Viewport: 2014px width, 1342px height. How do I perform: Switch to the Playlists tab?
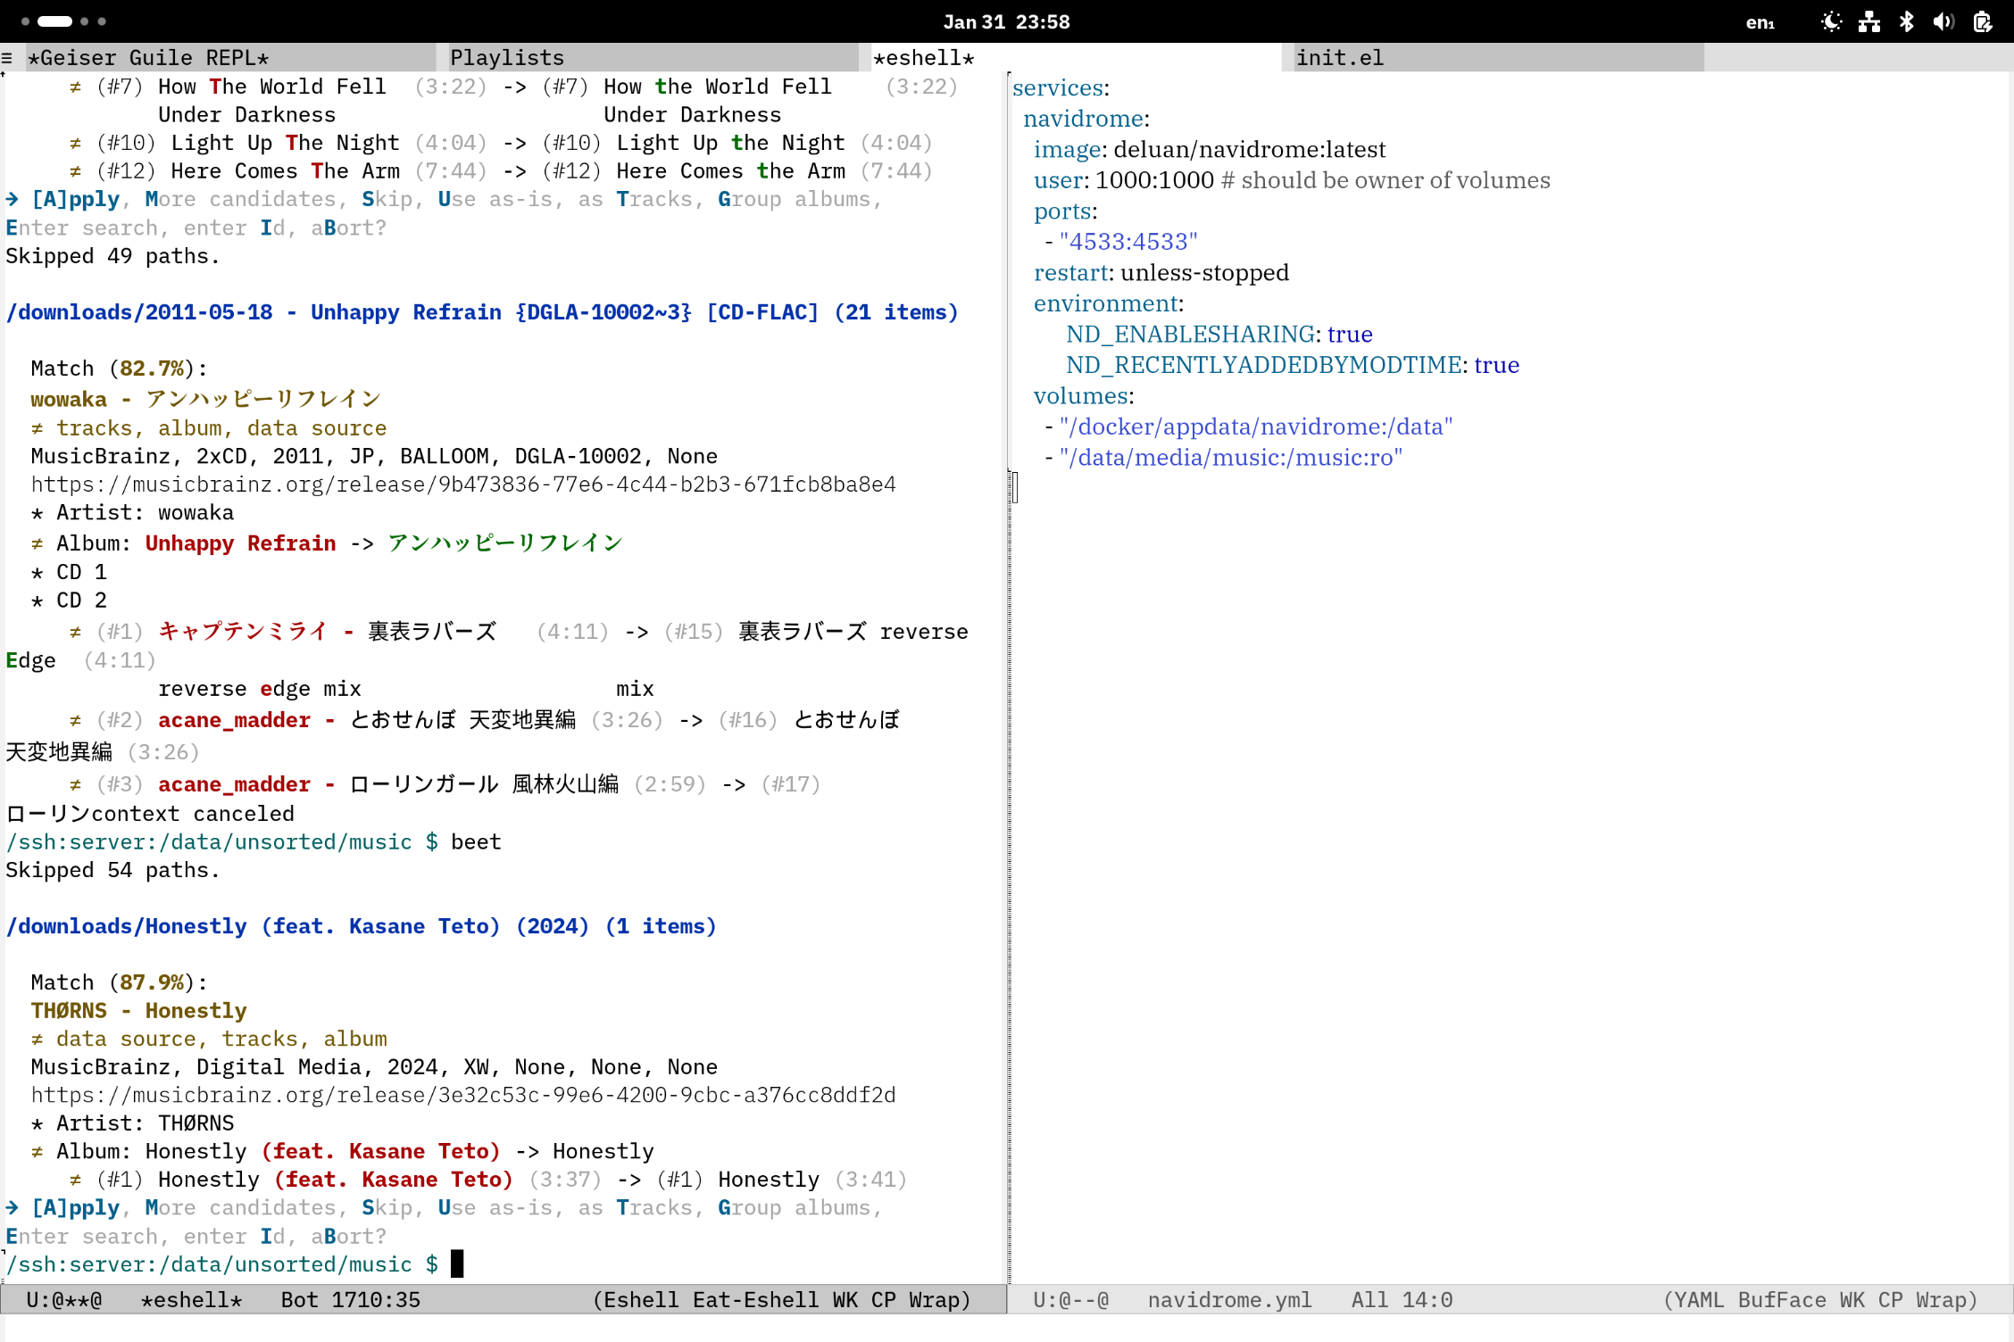click(x=507, y=58)
